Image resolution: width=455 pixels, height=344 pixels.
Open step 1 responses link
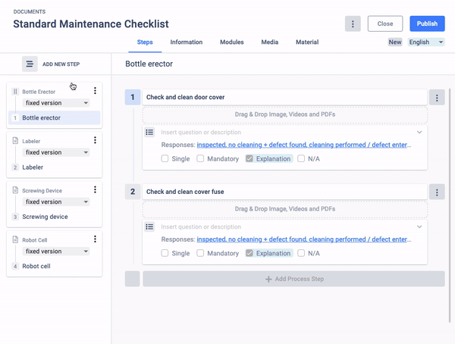(304, 145)
